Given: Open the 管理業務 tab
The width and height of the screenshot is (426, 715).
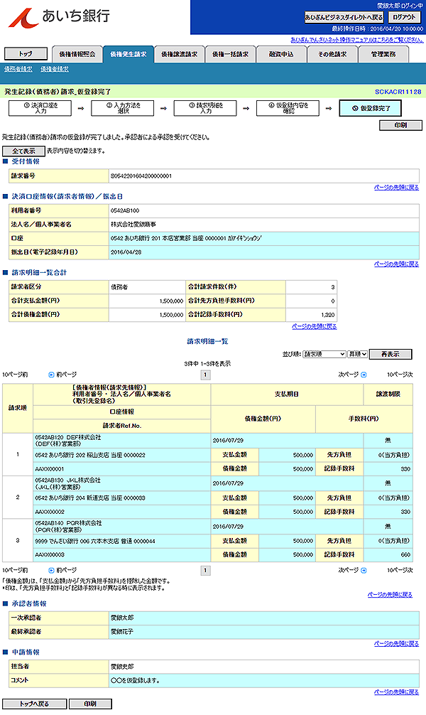Looking at the screenshot, I should [x=383, y=54].
